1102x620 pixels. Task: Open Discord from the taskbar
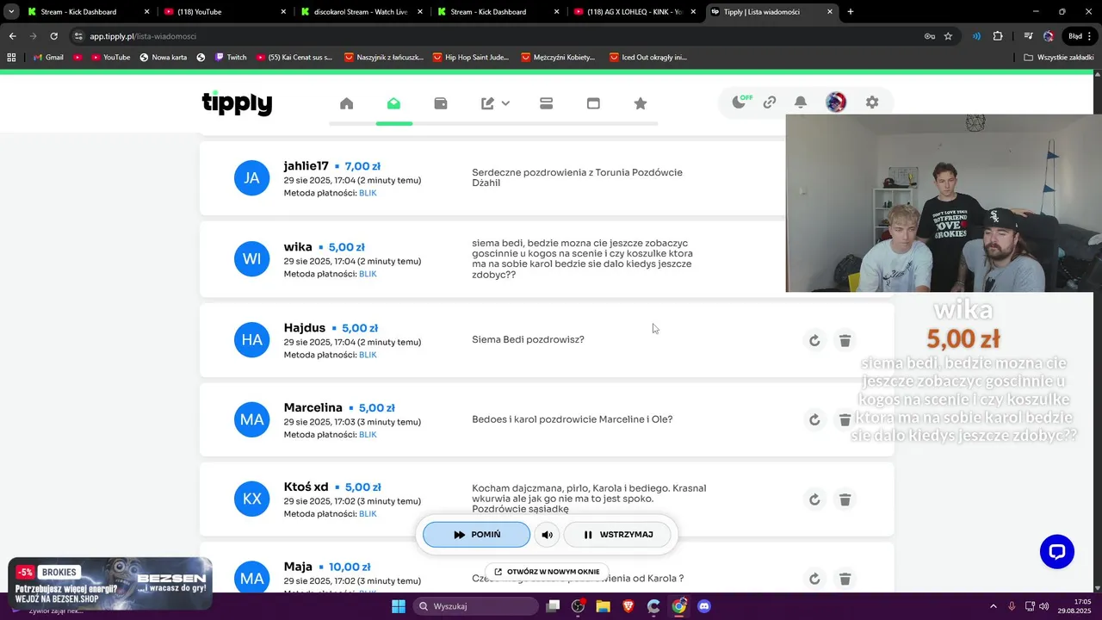(x=704, y=606)
